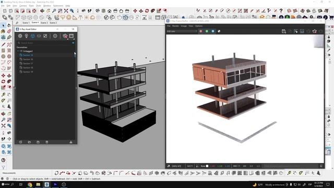This screenshot has height=188, width=334.
Task: Open Lights category in V-Ray Asset Editor
Action: point(27,36)
